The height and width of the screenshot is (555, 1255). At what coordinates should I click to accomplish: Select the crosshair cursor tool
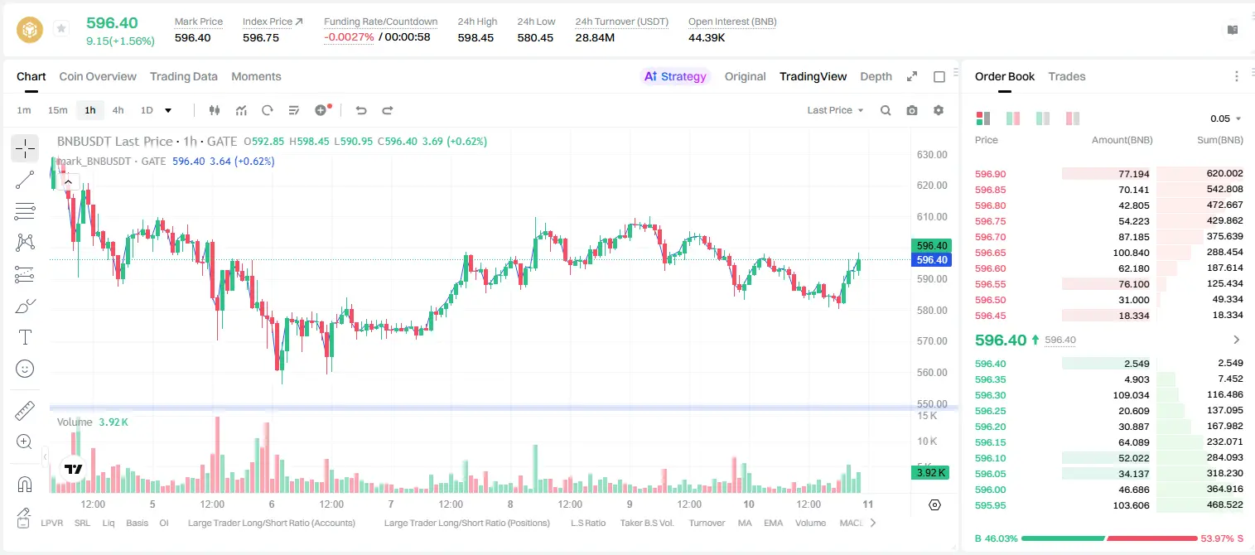(x=25, y=148)
